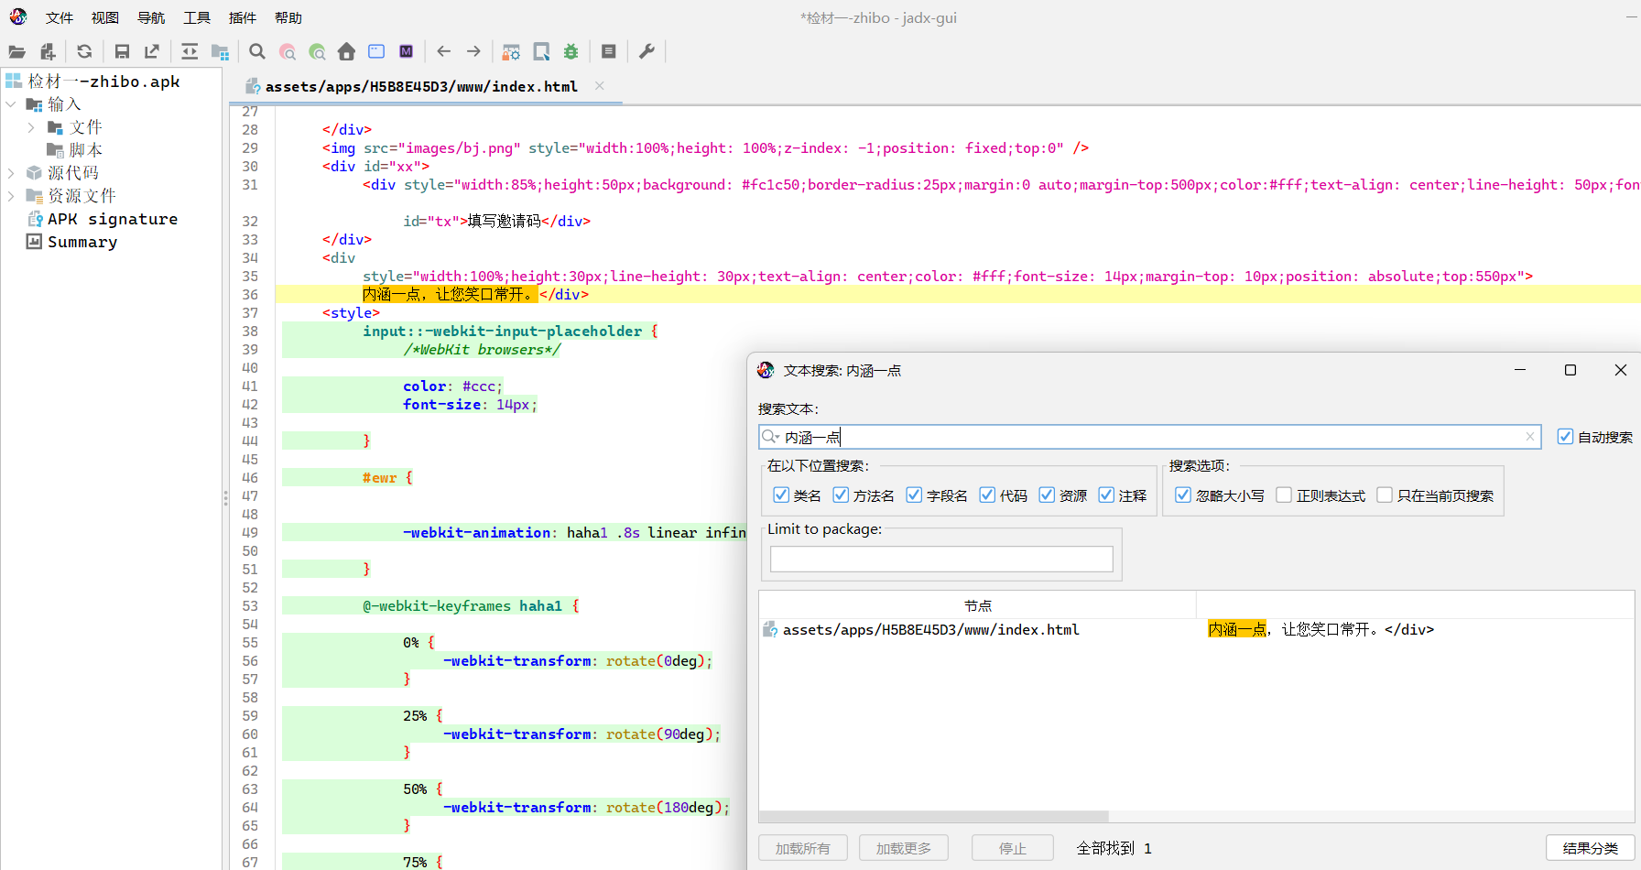
Task: Open the class search icon
Action: tap(288, 51)
